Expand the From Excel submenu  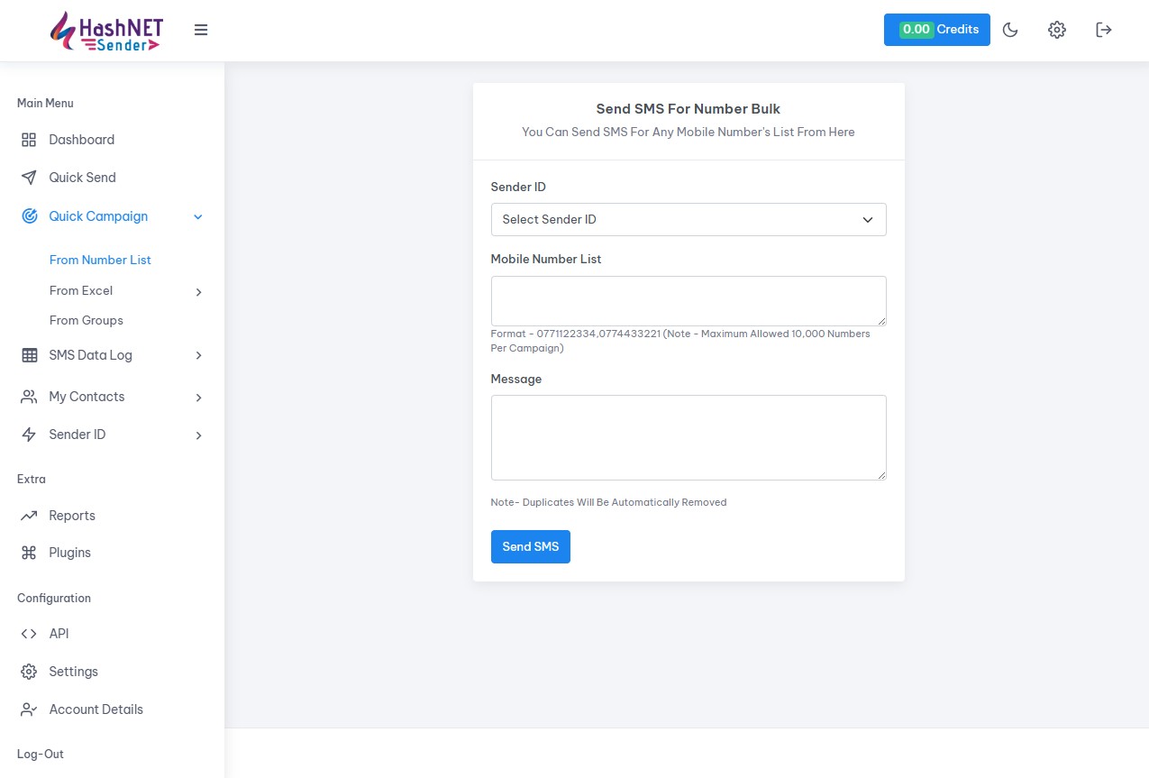[198, 291]
